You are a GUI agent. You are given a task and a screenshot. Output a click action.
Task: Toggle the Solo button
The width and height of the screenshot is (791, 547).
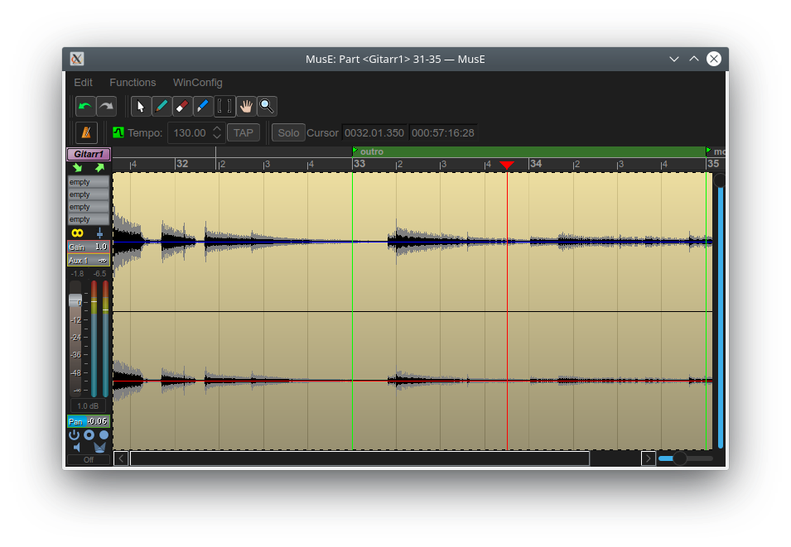tap(288, 132)
